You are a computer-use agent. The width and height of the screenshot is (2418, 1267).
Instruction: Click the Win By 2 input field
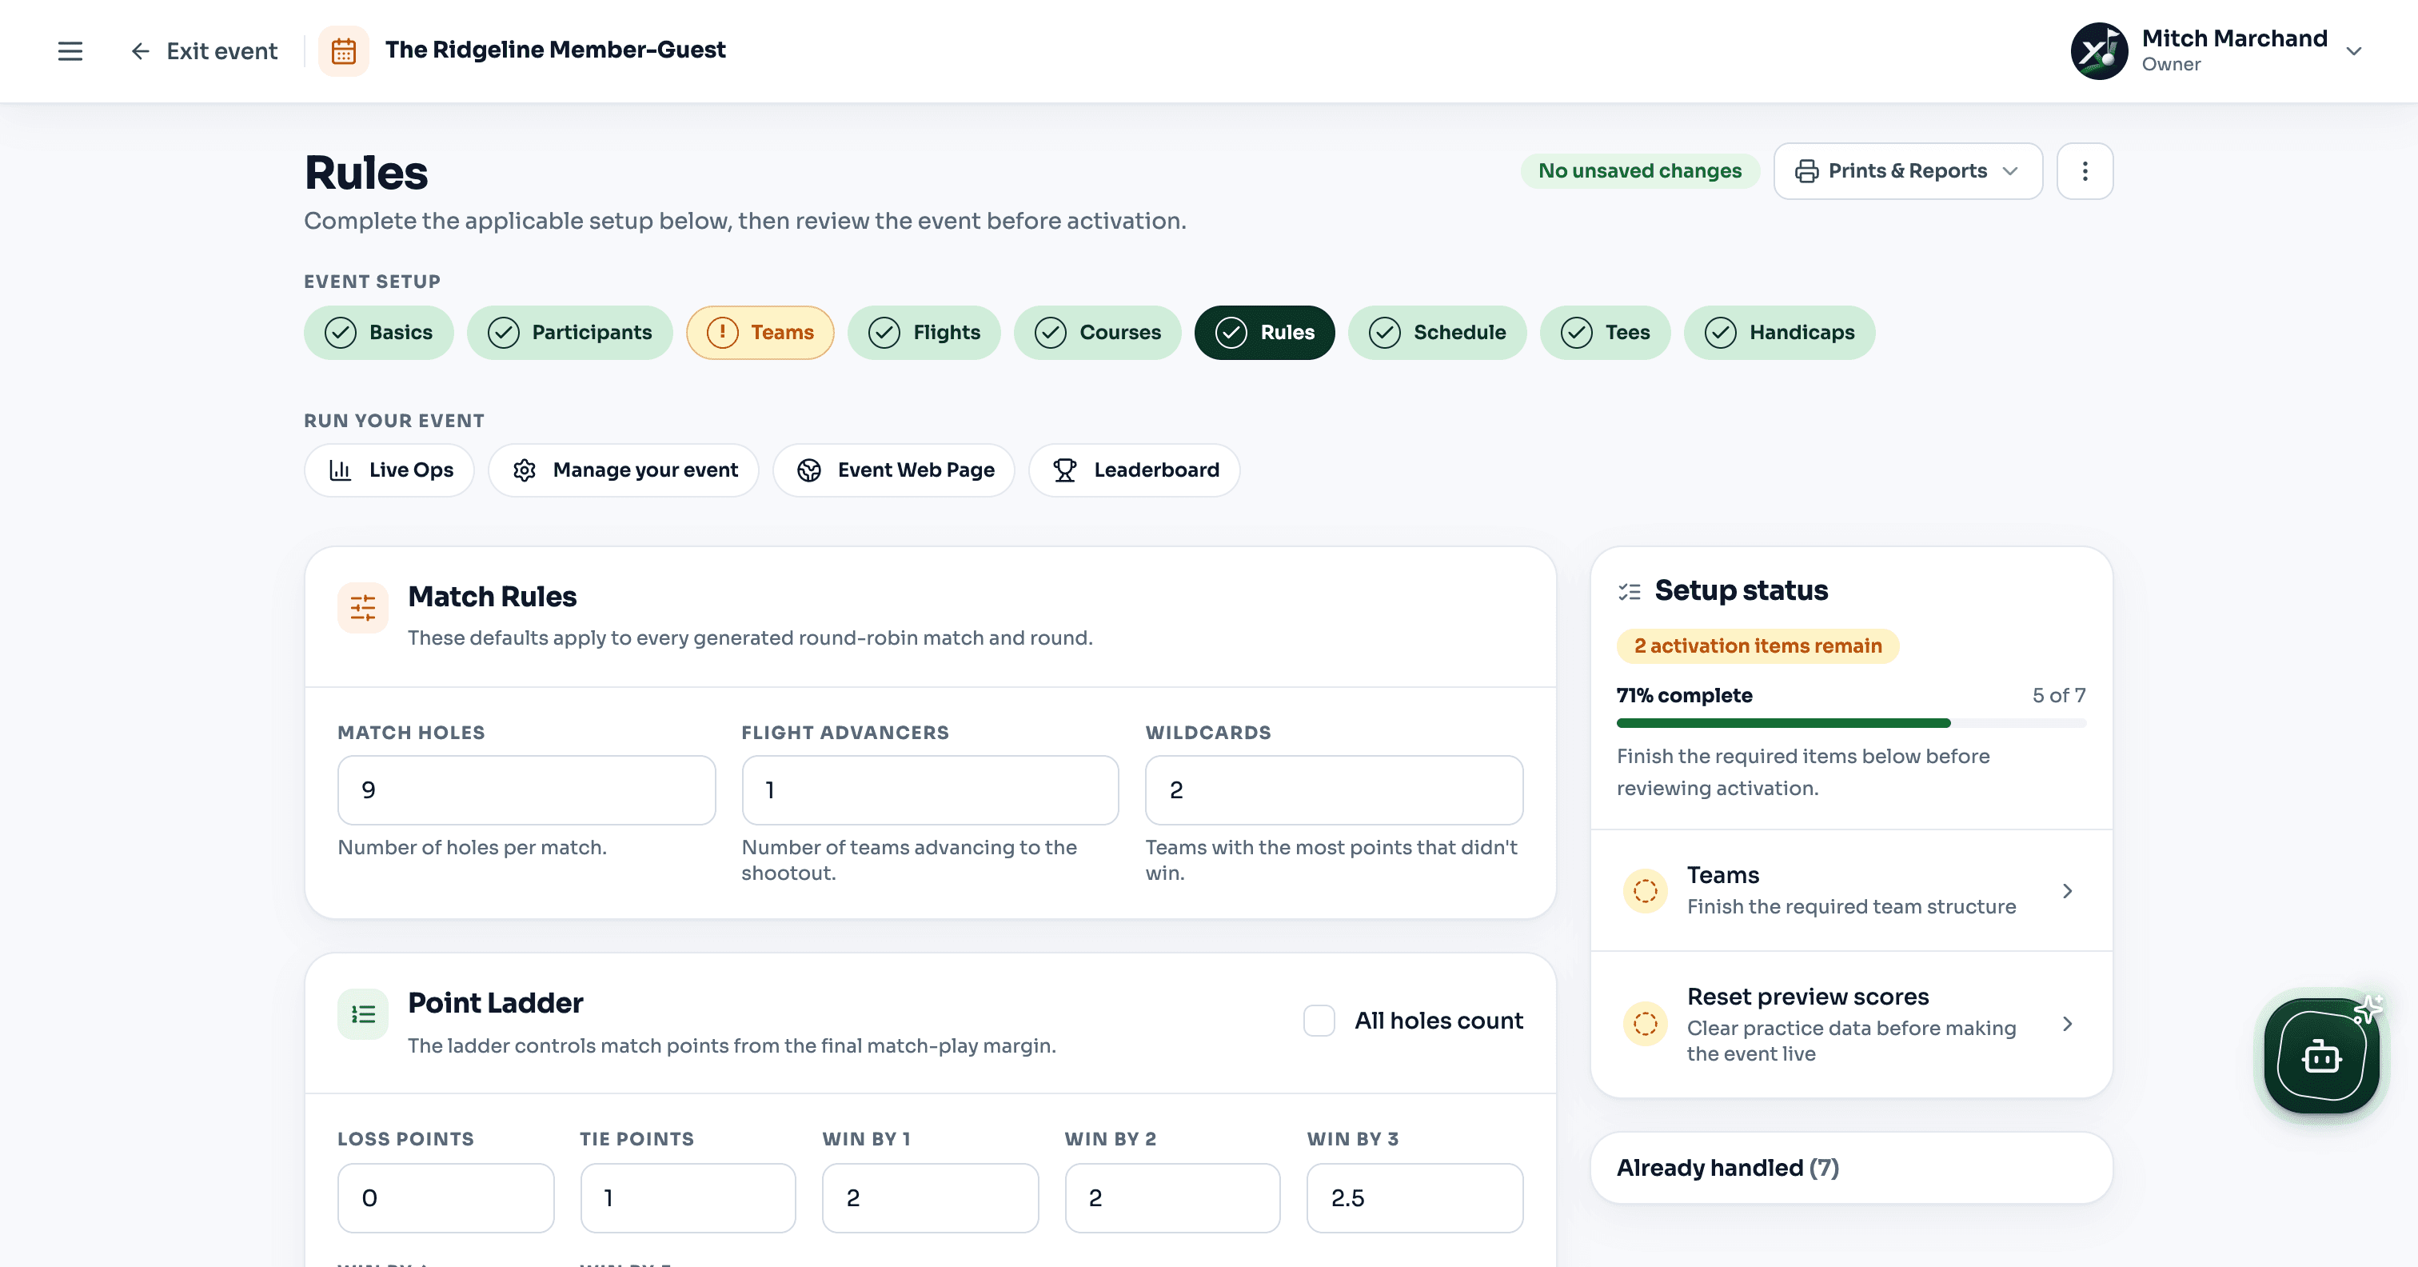(1172, 1197)
